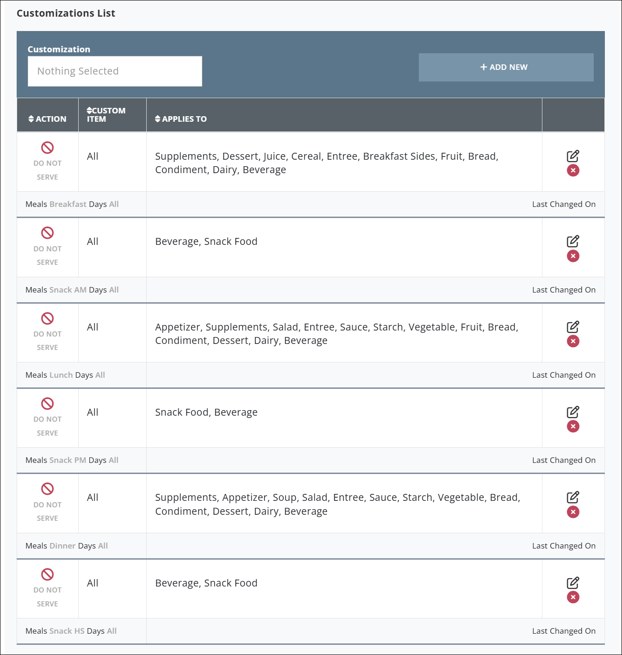Delete the Snack HS customization row
Image resolution: width=622 pixels, height=655 pixels.
[x=573, y=597]
